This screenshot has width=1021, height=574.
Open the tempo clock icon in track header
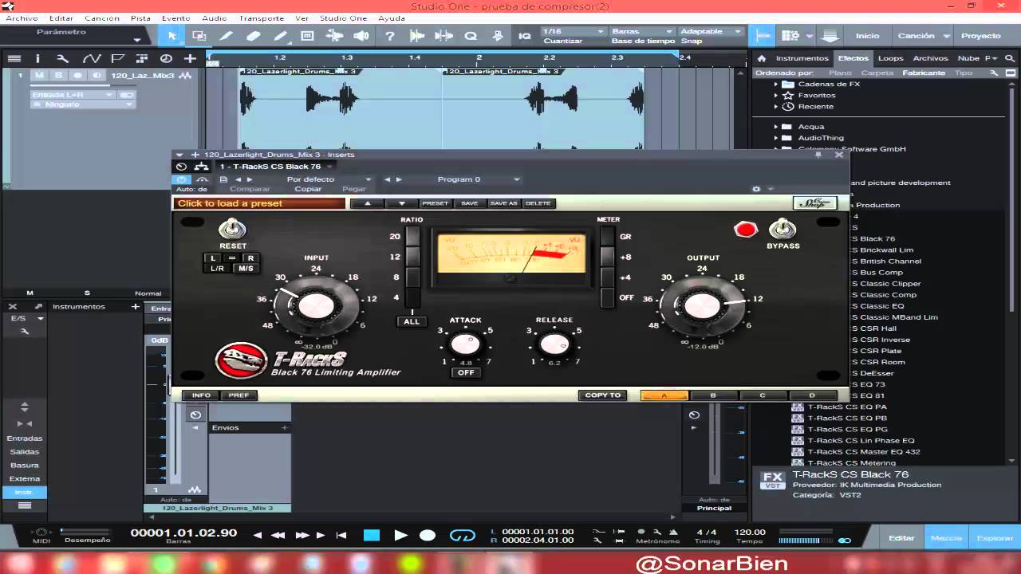[166, 58]
